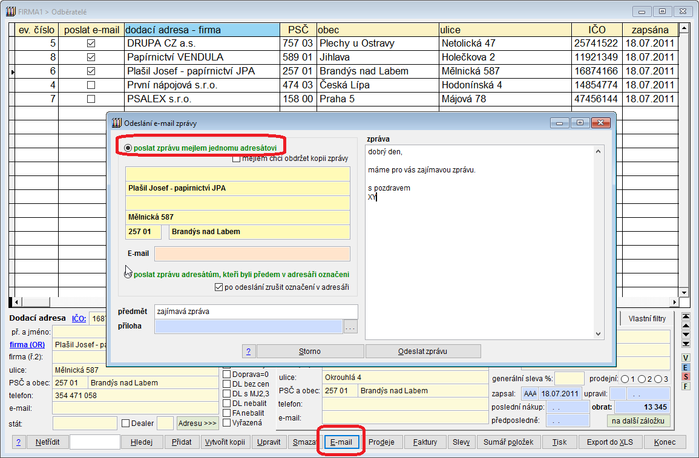This screenshot has width=699, height=458.
Task: Sort by 'dodací adresa - firma' column header
Action: [202, 30]
